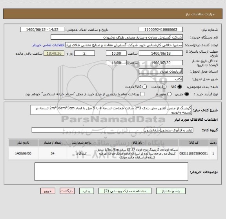The width and height of the screenshot is (226, 219).
Task: Click the validity time field 16:00
Action: point(116,63)
